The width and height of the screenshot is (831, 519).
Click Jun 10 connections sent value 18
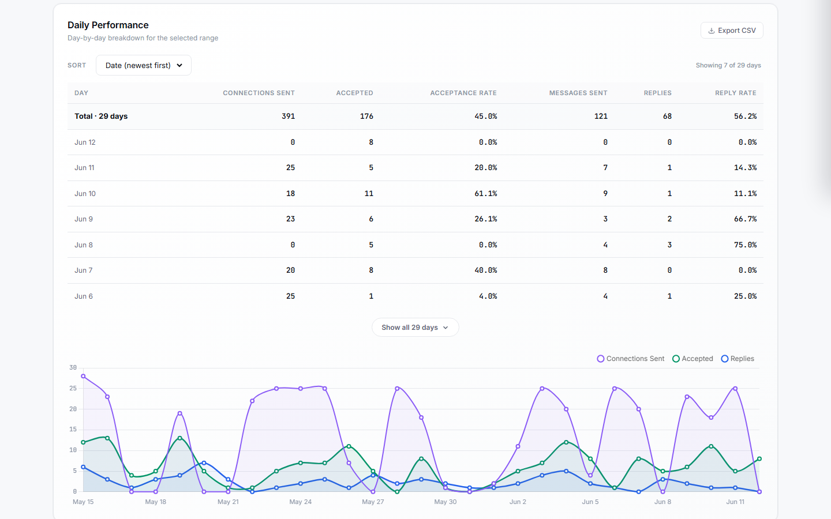[x=291, y=194]
